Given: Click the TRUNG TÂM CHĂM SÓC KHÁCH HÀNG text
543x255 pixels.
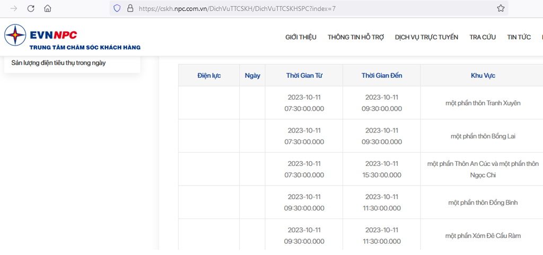Looking at the screenshot, I should 85,48.
